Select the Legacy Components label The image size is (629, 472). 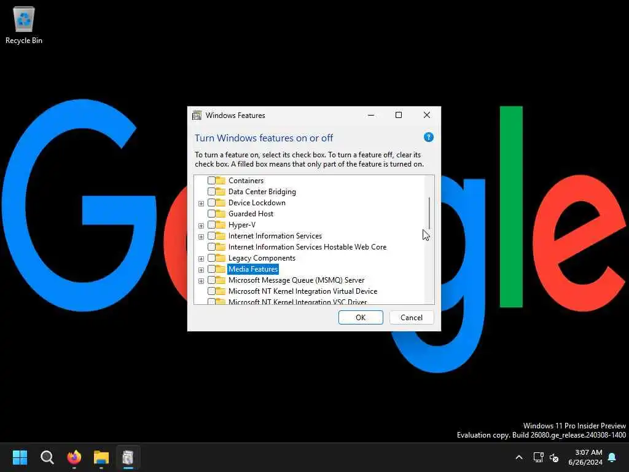tap(262, 258)
